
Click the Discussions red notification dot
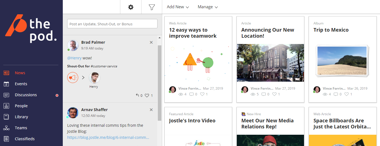coord(57,95)
